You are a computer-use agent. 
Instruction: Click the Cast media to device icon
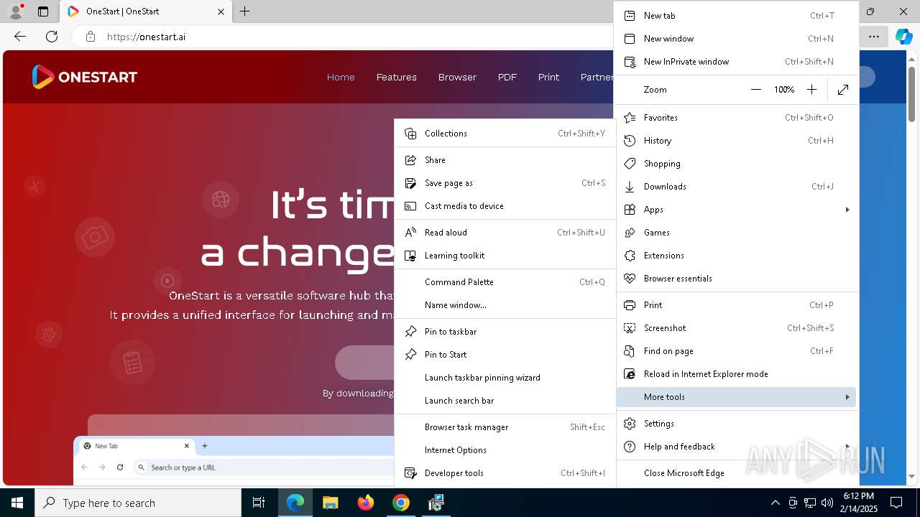coord(410,206)
